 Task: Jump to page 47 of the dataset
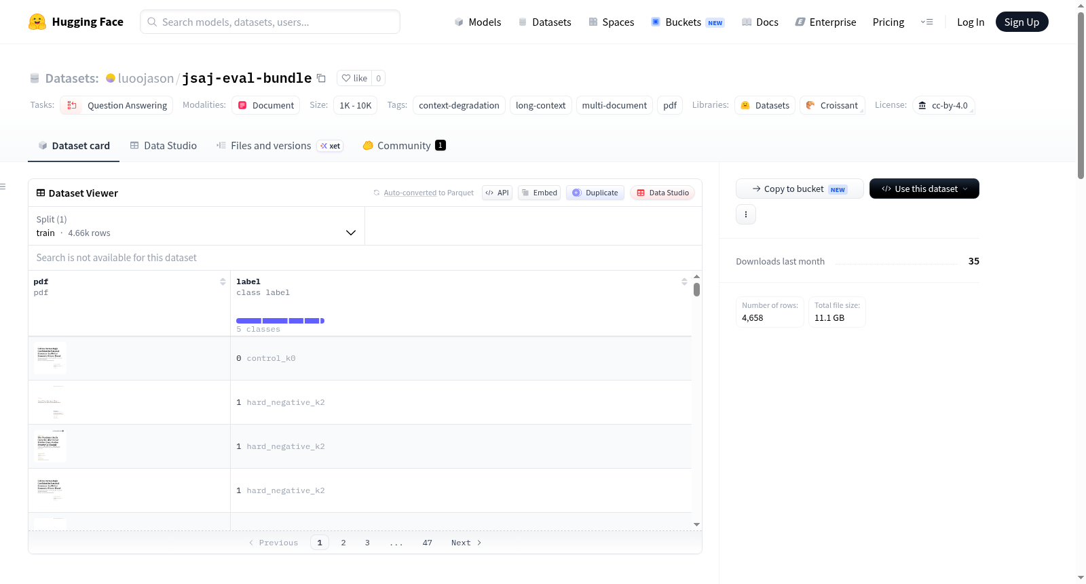point(427,543)
